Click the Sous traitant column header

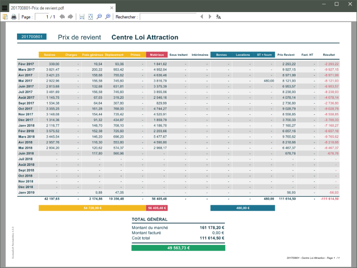(178, 54)
